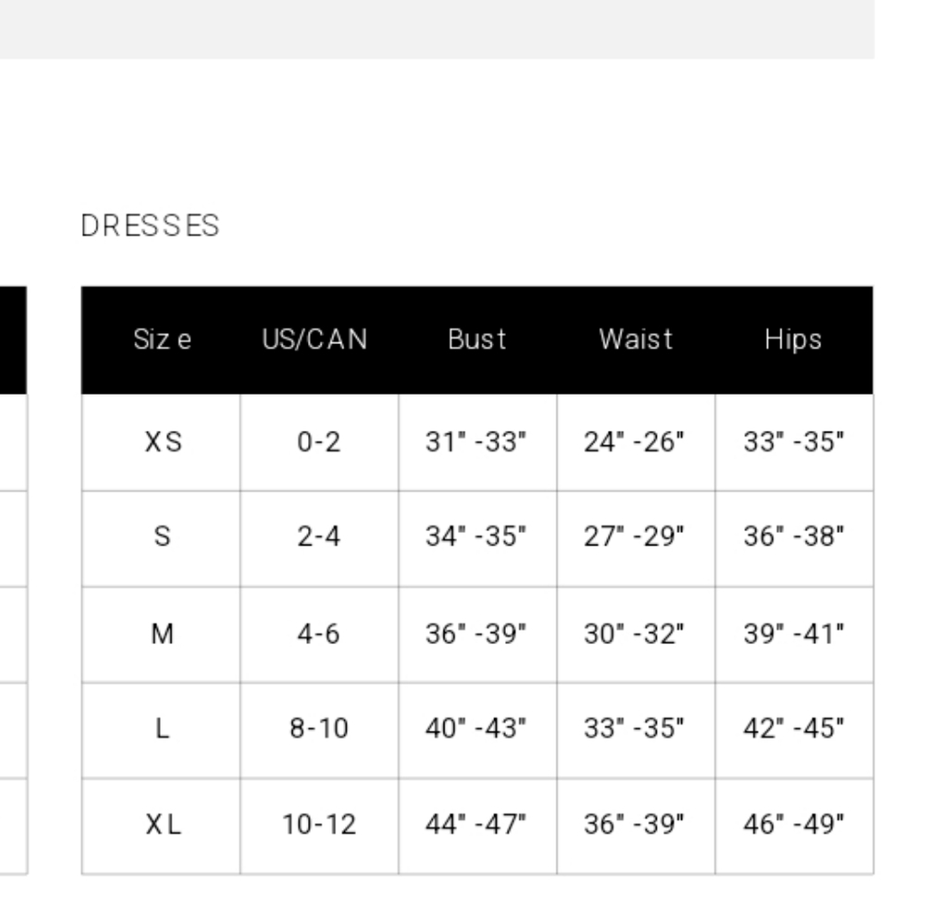925x923 pixels.
Task: Select the Size column header
Action: coord(162,339)
